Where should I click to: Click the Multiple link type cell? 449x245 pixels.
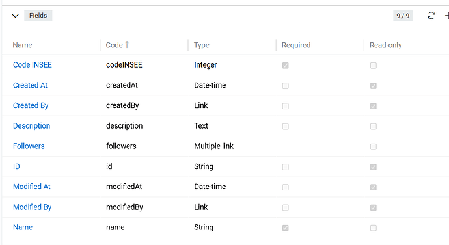[213, 146]
